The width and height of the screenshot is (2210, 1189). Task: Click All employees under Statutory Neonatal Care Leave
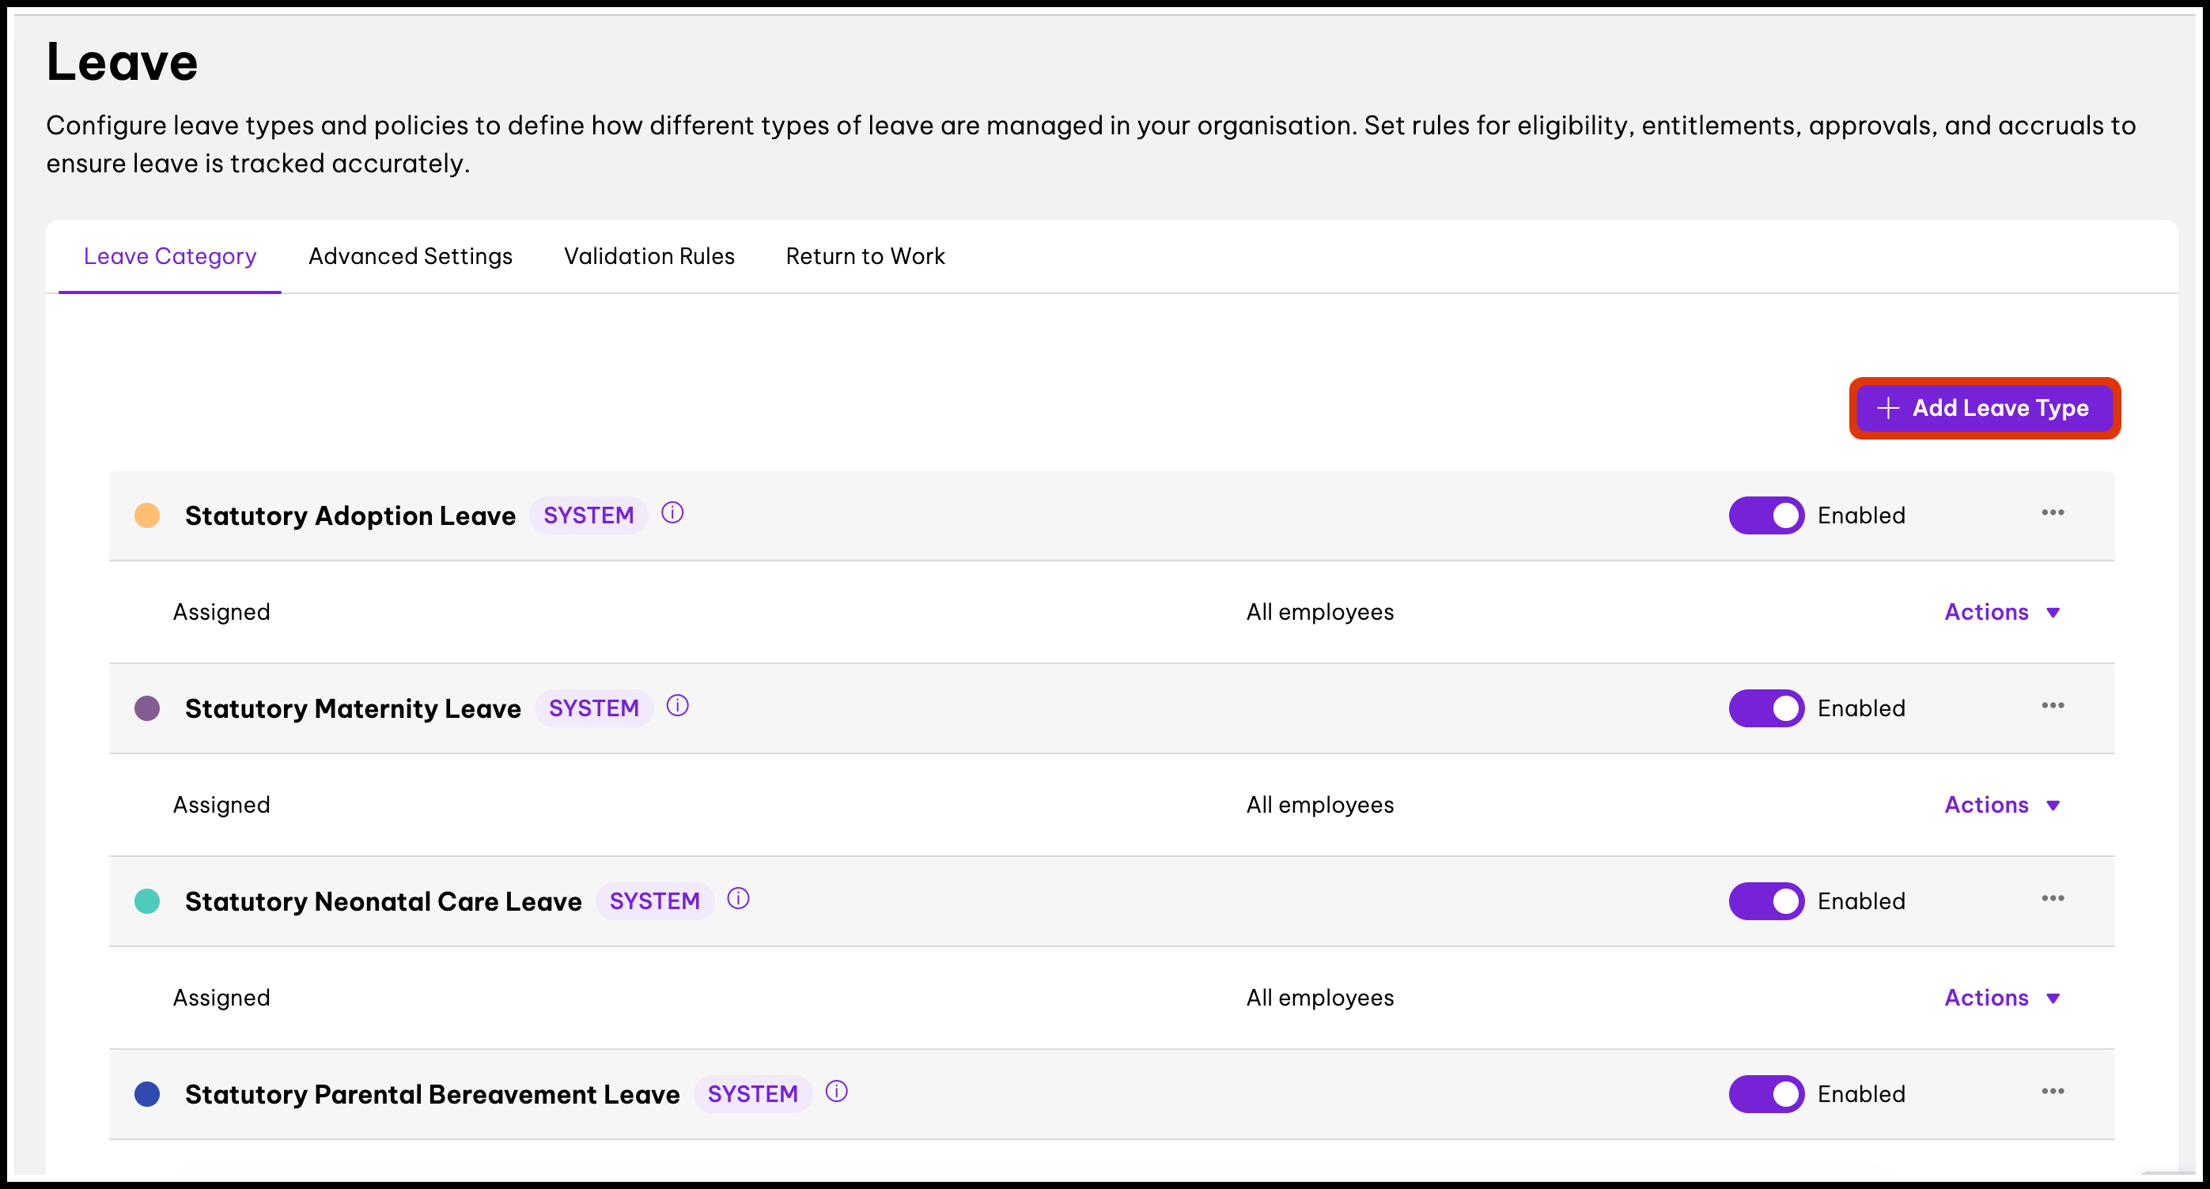[x=1319, y=998]
